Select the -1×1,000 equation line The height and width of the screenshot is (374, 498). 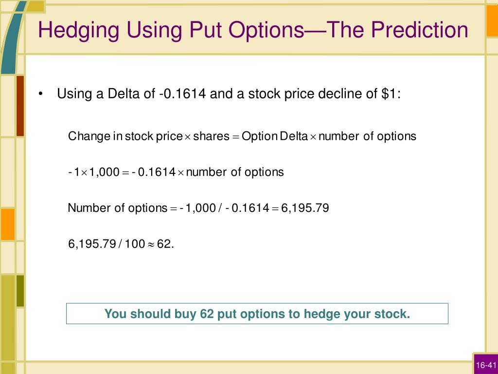click(176, 172)
